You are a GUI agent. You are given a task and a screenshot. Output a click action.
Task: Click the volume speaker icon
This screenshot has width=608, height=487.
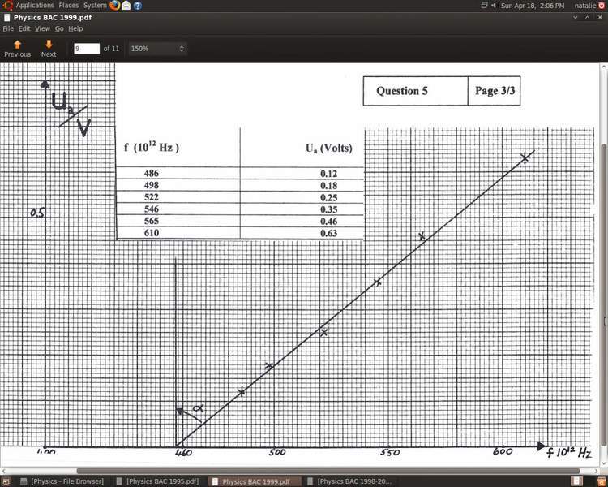point(494,6)
